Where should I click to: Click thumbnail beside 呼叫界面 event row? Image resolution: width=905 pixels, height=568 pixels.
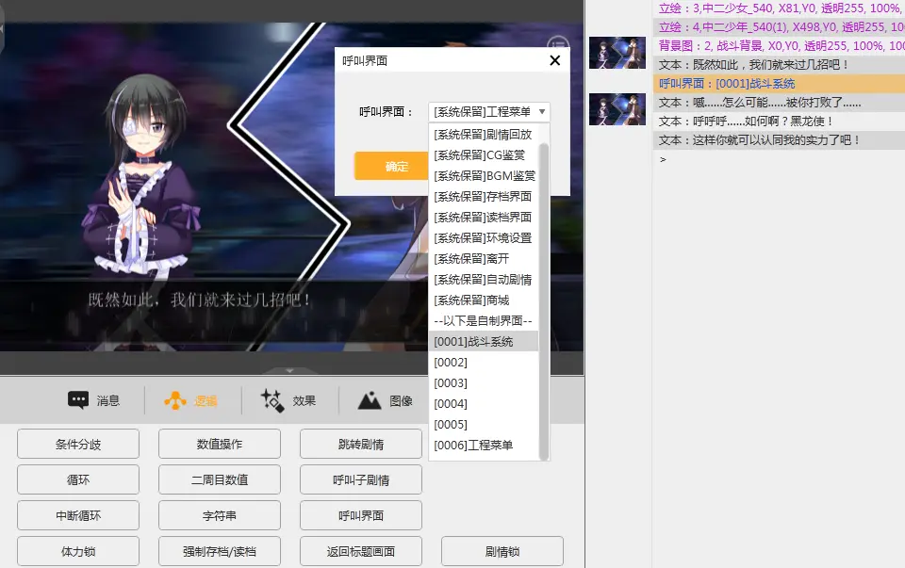click(617, 109)
